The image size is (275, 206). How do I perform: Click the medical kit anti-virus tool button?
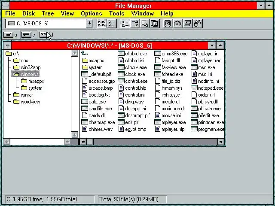point(177,24)
